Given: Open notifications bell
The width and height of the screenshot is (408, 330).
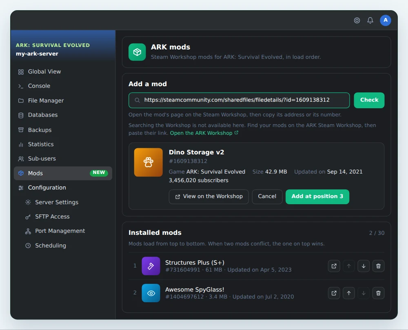Looking at the screenshot, I should pyautogui.click(x=370, y=20).
